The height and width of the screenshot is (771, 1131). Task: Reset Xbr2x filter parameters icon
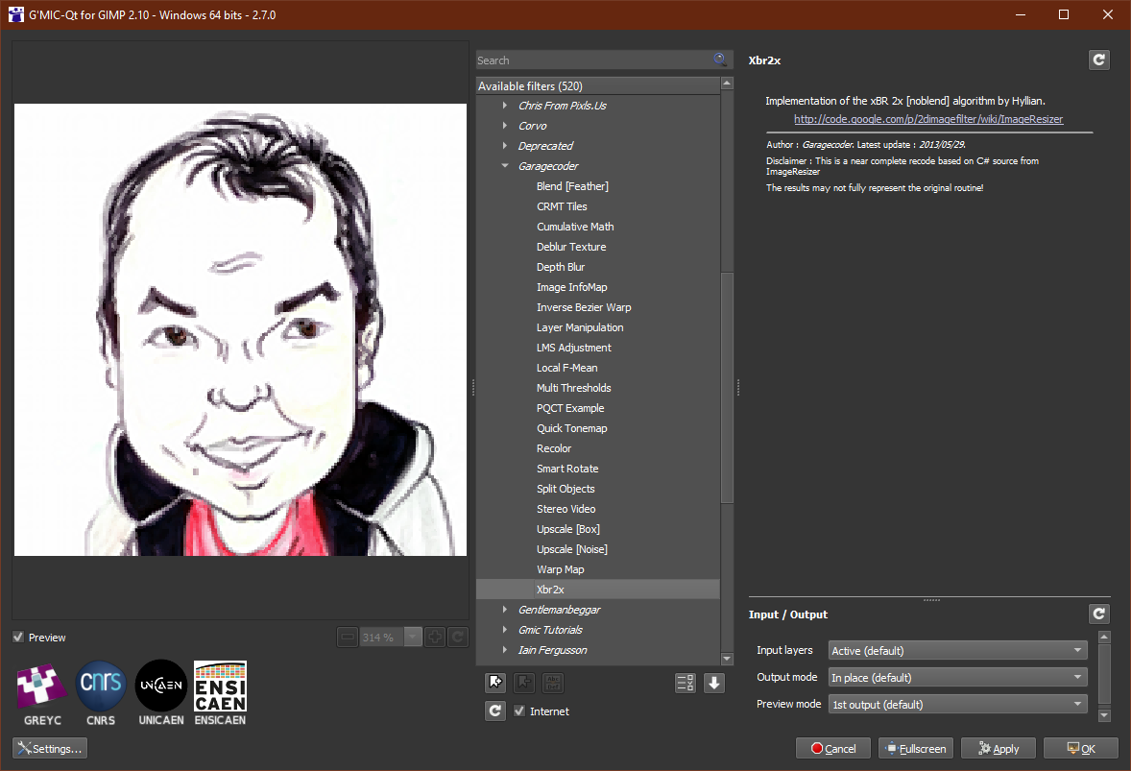click(1098, 60)
